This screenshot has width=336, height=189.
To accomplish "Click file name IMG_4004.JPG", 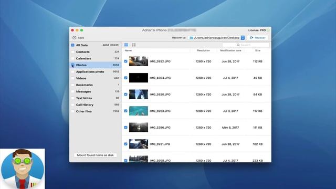I will [160, 78].
